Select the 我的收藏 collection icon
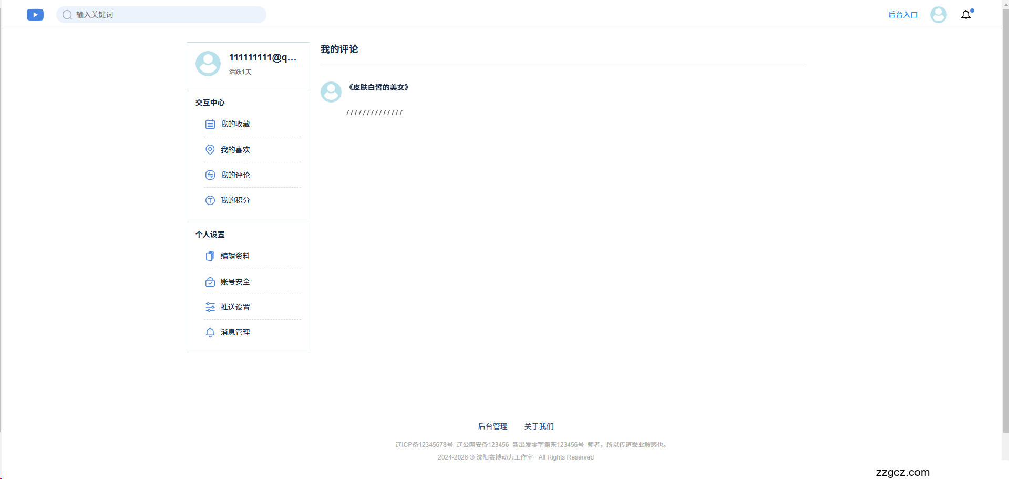 (x=210, y=124)
